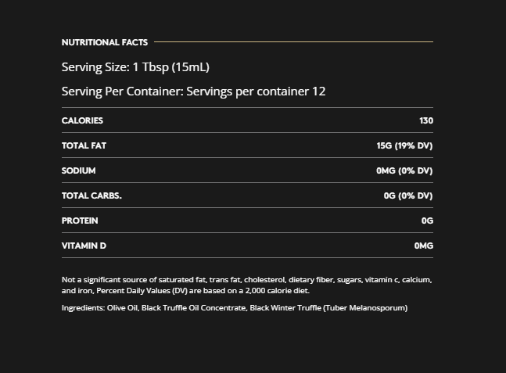Click the "2,000 calorie diet" text

[x=276, y=290]
